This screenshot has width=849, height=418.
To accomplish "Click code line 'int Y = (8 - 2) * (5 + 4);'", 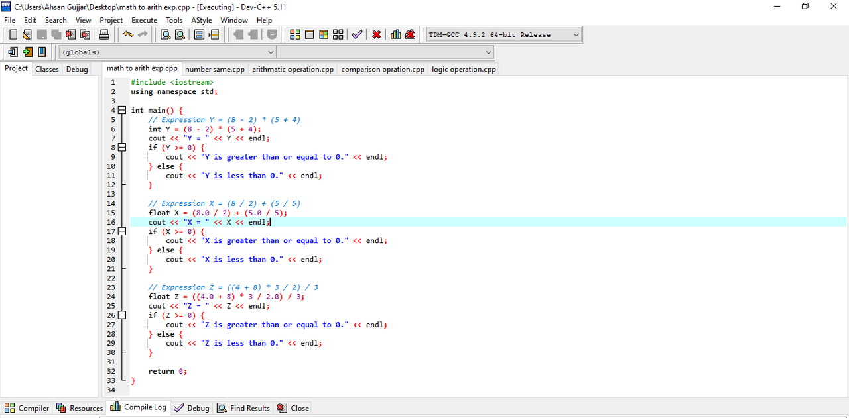I will coord(204,129).
